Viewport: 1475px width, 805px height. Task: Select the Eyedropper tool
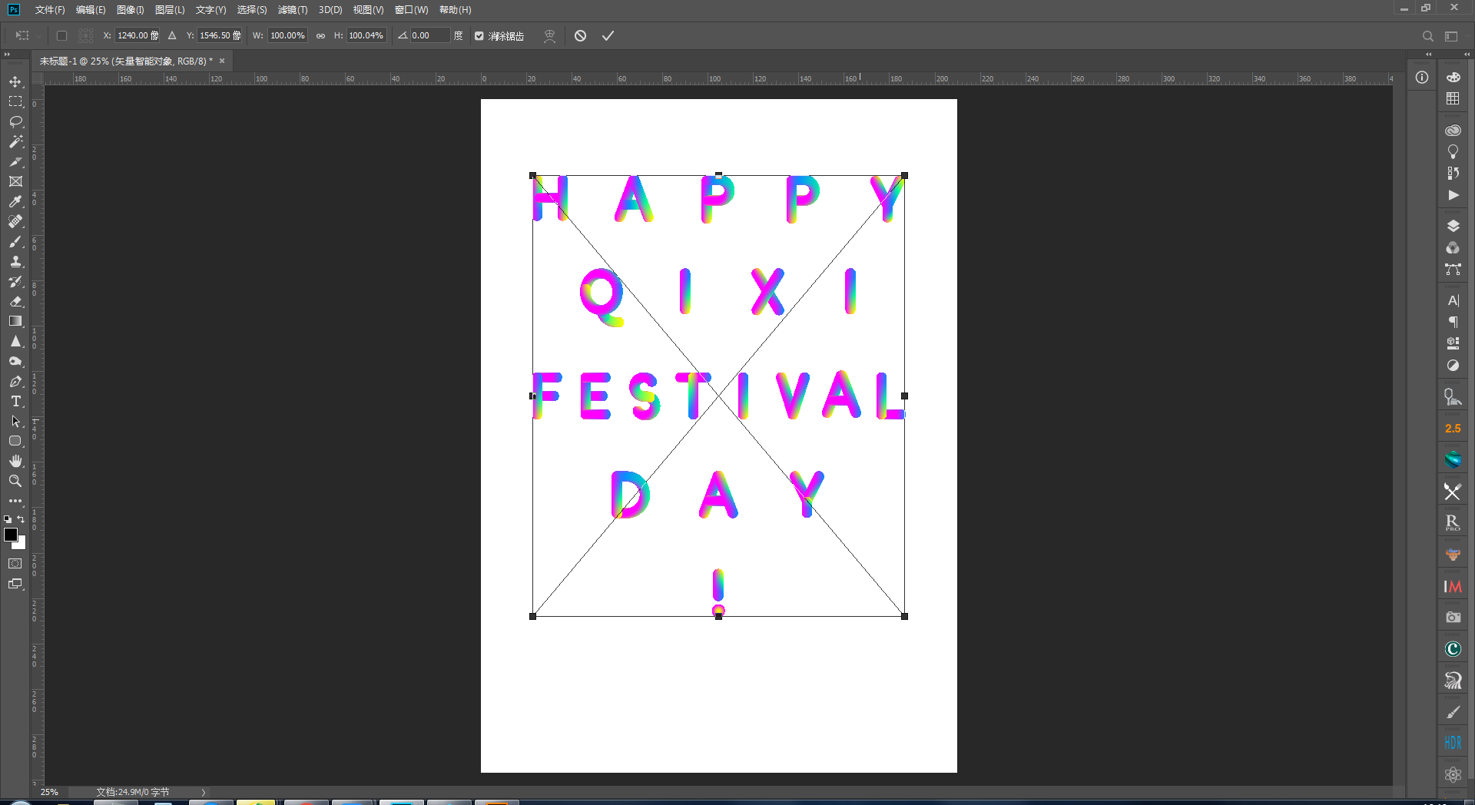(15, 201)
